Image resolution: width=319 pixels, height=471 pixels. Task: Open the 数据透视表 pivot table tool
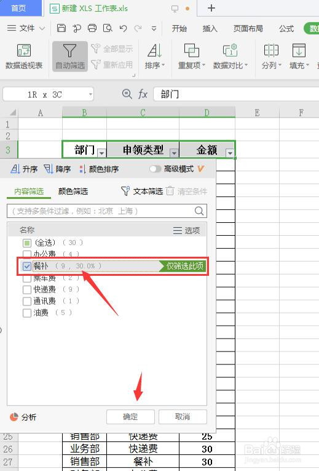[24, 57]
